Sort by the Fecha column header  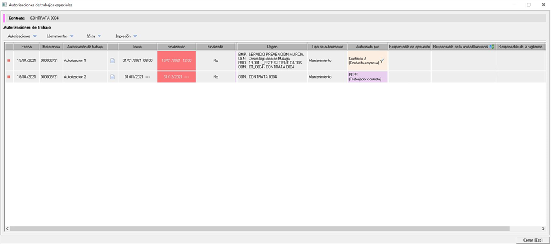pos(26,47)
